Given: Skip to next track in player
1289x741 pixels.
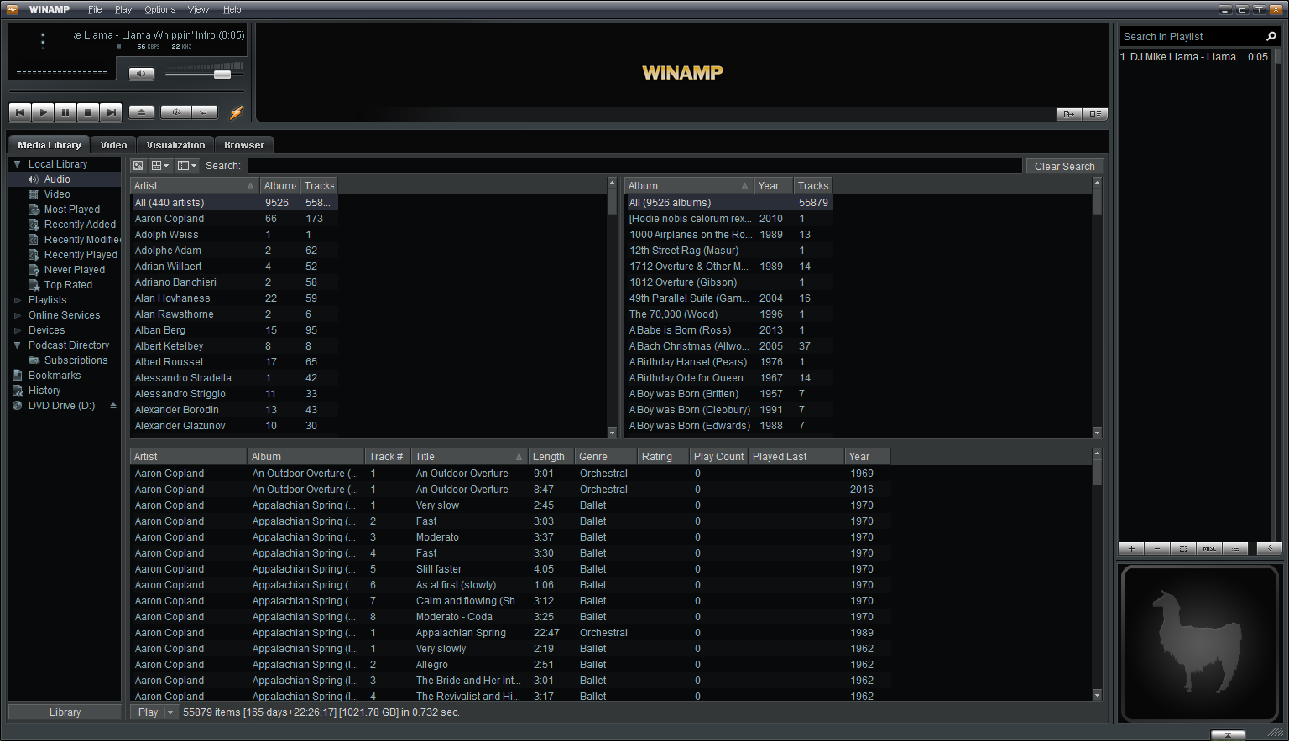Looking at the screenshot, I should [111, 111].
